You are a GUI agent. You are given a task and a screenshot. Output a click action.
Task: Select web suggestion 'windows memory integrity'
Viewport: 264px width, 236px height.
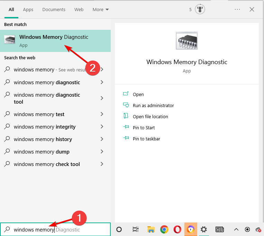tap(45, 127)
